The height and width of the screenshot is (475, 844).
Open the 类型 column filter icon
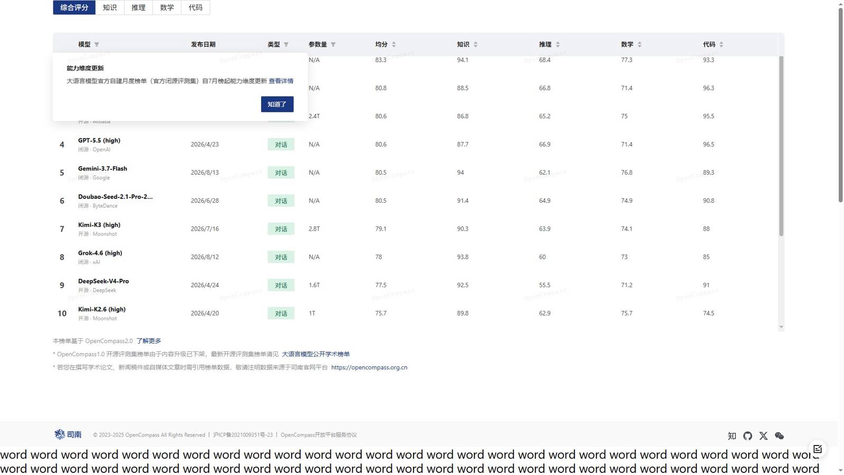(286, 44)
